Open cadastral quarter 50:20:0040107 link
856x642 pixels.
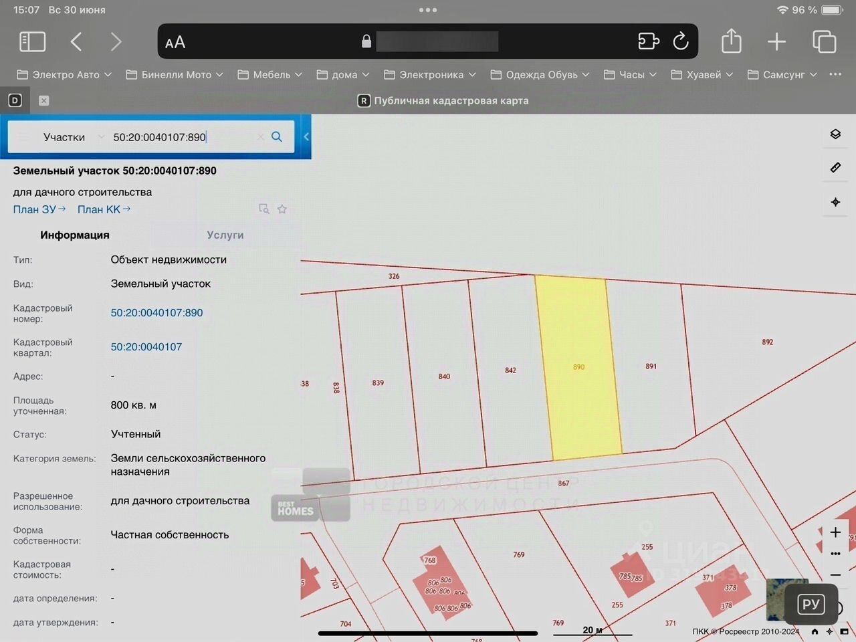pos(146,347)
